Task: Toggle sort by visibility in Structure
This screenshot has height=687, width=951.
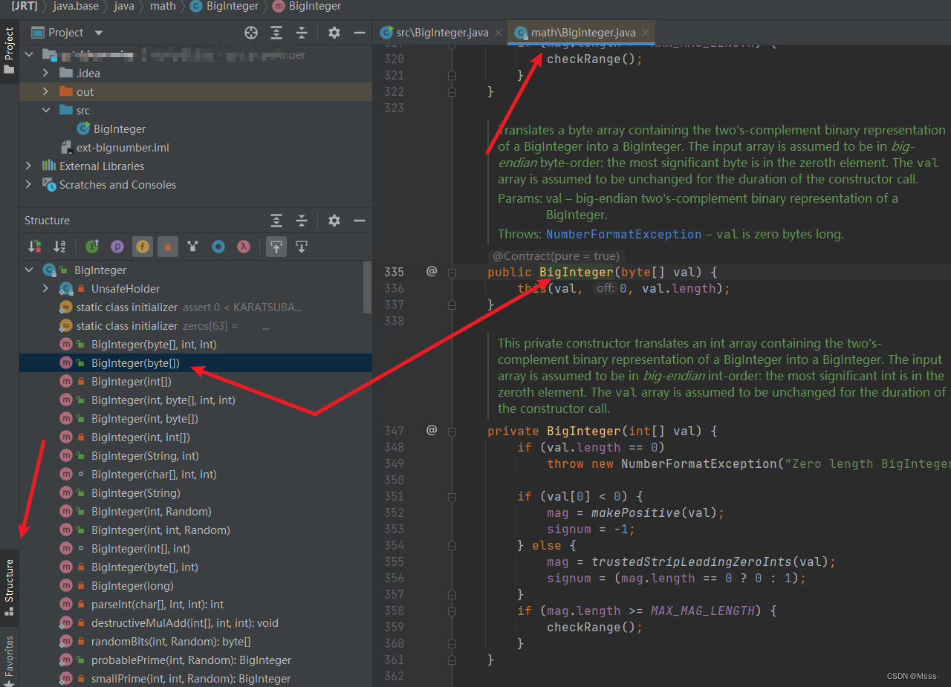Action: (x=35, y=247)
